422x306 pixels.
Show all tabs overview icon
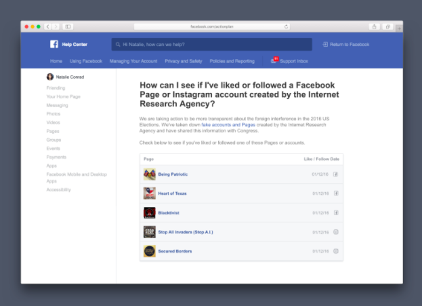387,26
